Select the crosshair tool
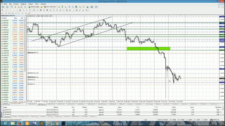 [x=6, y=10]
